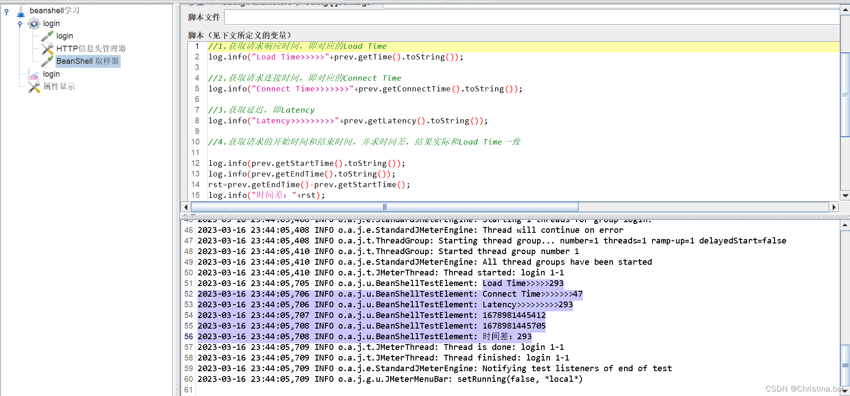Screen dimensions: 850x396
Task: Click the script horizontal scrollbar left arrow
Action: 186,207
